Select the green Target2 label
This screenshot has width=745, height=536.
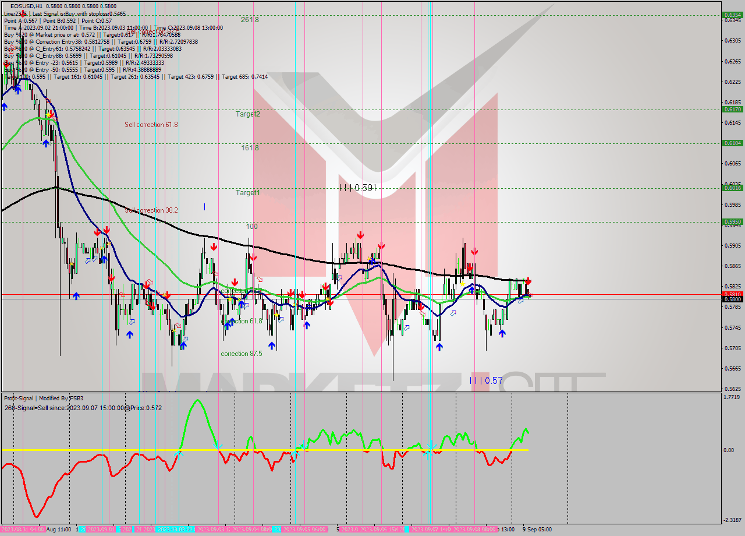[247, 114]
